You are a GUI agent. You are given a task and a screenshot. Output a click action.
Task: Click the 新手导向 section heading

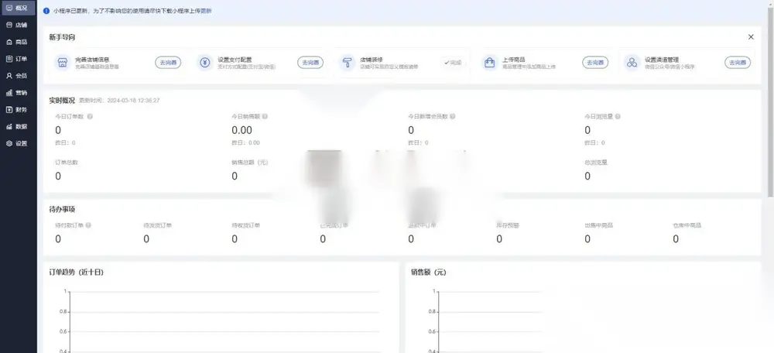(x=62, y=37)
